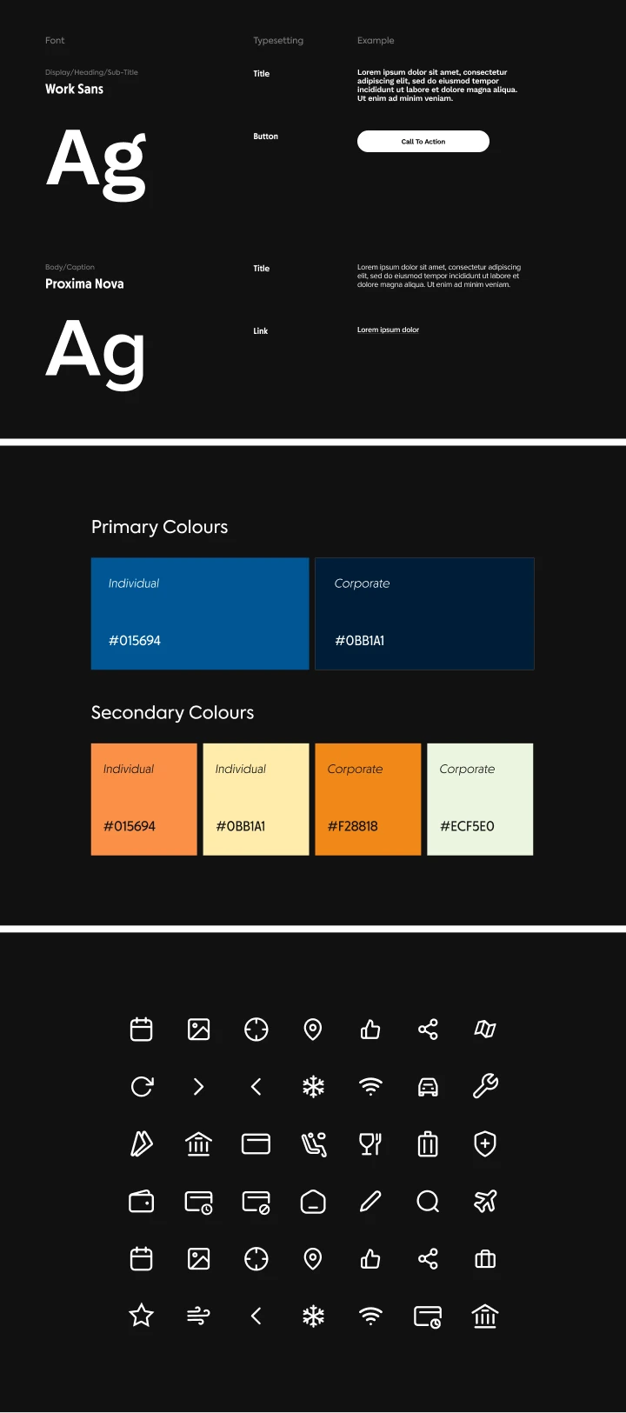Viewport: 626px width, 1413px height.
Task: Select the wallet icon
Action: [x=142, y=1202]
